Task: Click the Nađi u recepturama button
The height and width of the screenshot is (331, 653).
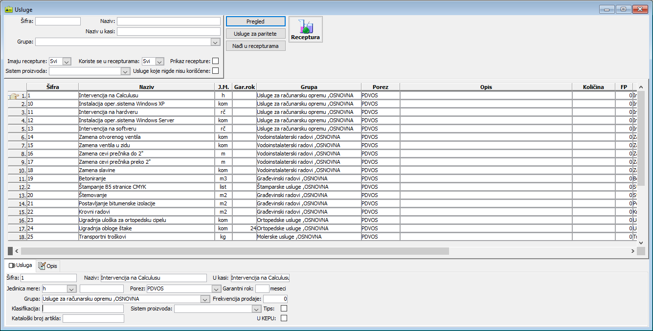Action: tap(255, 46)
